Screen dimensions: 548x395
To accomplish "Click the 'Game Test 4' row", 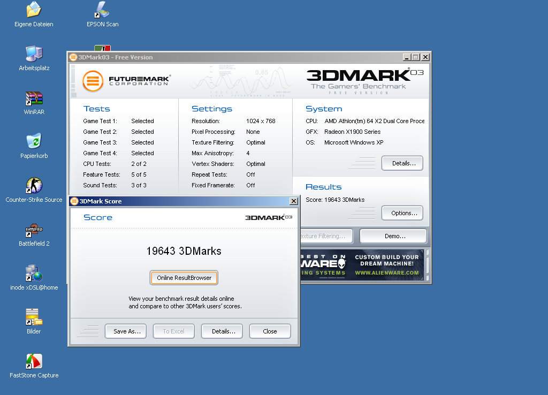I will 118,153.
